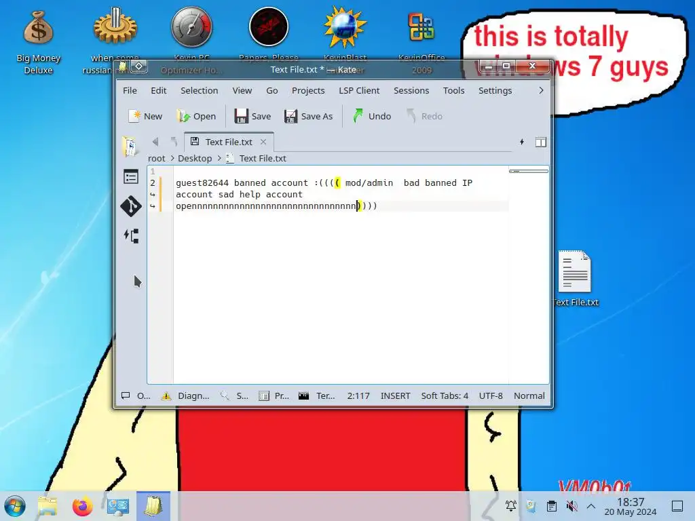Launch Firefox from the taskbar
The height and width of the screenshot is (521, 695).
click(x=82, y=506)
